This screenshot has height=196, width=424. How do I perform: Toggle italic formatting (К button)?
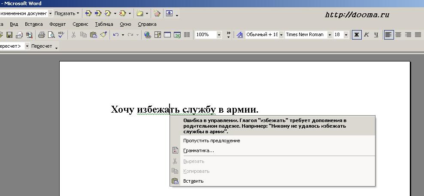366,35
